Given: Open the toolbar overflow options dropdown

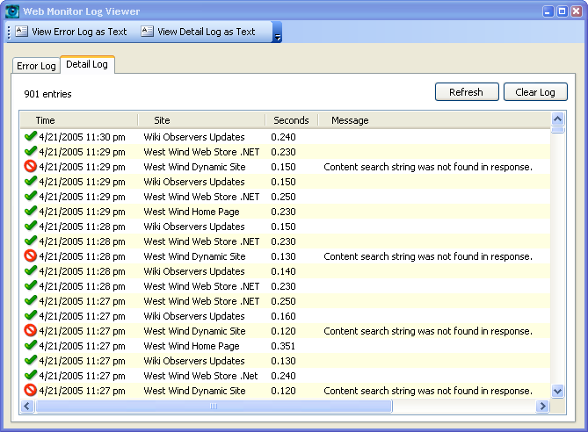Looking at the screenshot, I should pos(278,34).
